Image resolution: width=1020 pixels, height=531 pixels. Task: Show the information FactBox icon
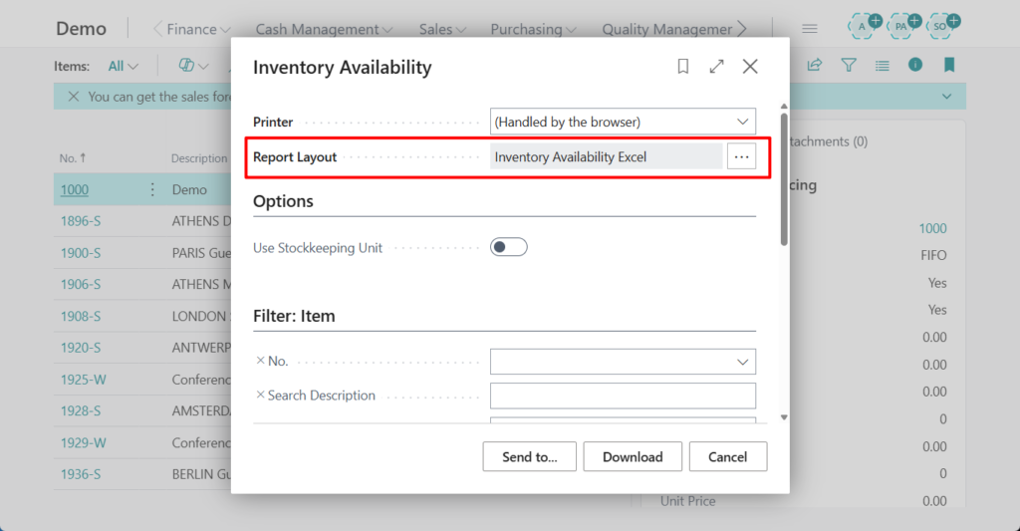[914, 66]
